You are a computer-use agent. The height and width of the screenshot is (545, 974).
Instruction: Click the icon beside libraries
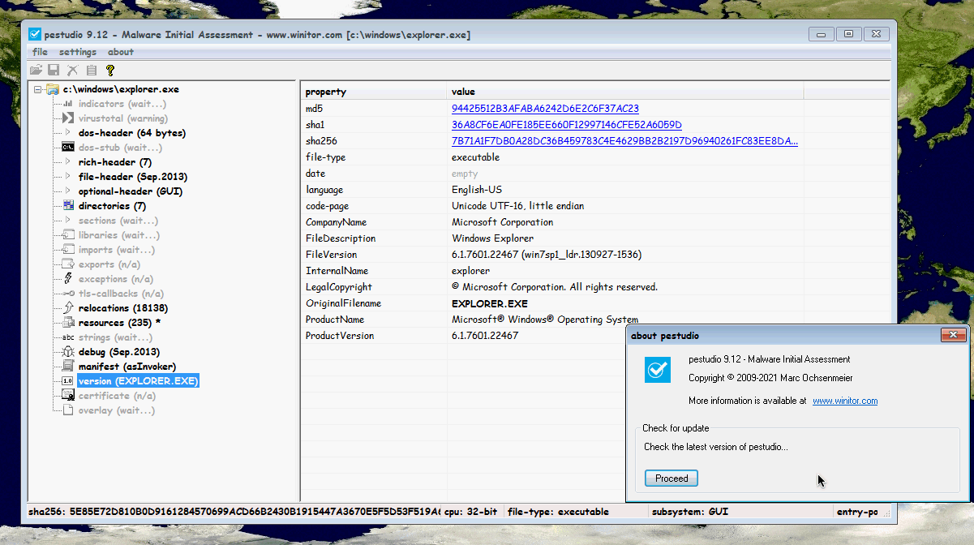coord(68,235)
